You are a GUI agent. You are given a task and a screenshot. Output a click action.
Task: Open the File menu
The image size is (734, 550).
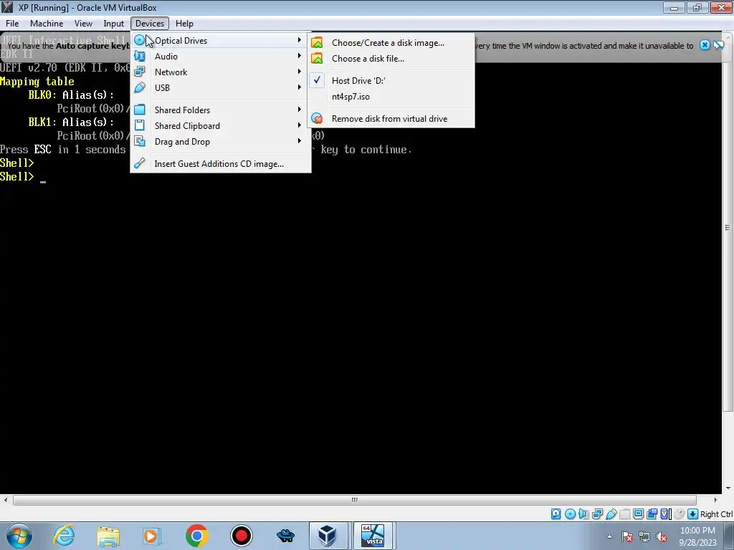tap(12, 24)
